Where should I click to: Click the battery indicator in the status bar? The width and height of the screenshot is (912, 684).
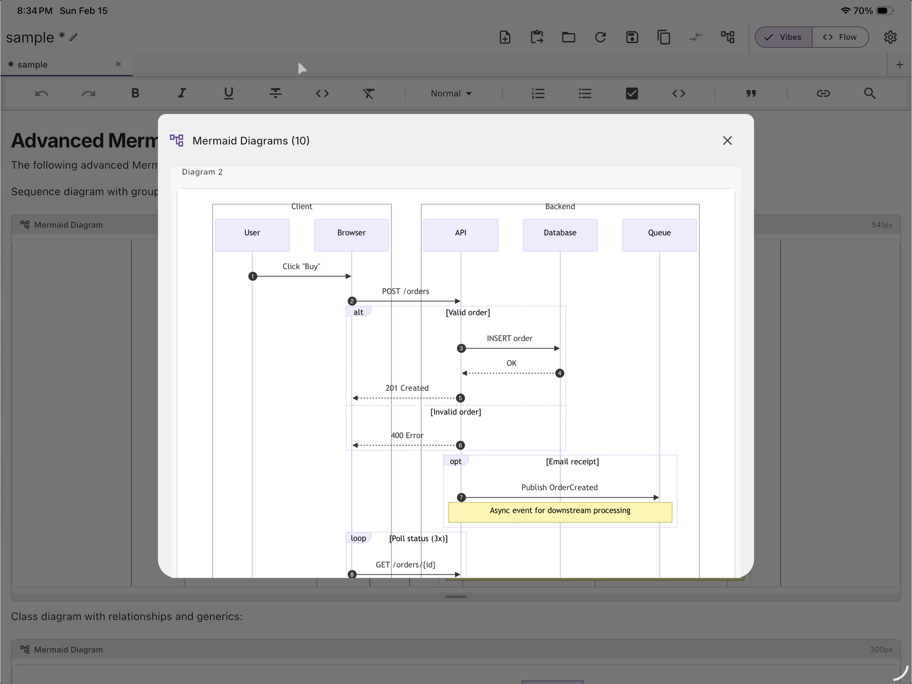(x=885, y=11)
